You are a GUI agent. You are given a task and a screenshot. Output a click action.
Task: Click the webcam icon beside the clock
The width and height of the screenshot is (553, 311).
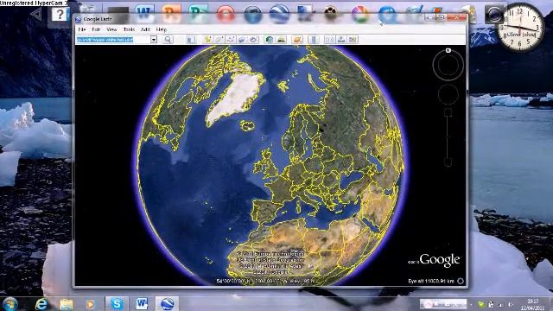click(493, 15)
